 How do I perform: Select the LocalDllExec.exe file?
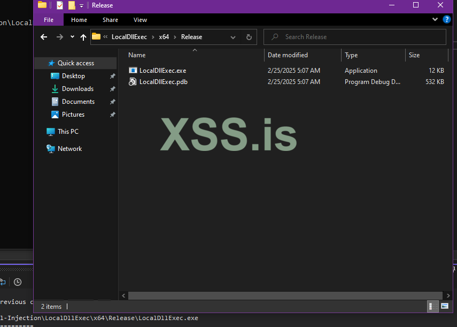point(162,71)
